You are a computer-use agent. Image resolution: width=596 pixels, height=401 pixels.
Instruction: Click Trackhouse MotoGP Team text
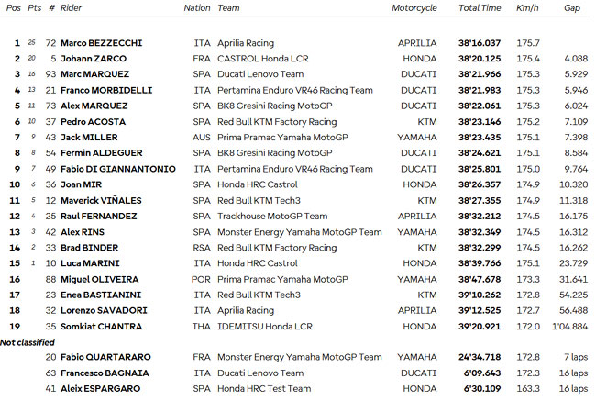coord(272,216)
